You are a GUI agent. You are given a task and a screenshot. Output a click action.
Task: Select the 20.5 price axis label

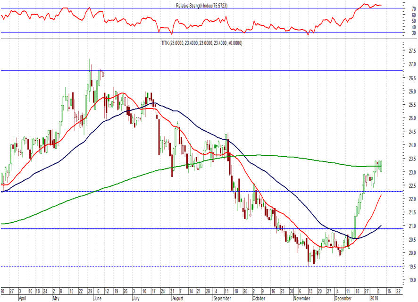pos(412,240)
